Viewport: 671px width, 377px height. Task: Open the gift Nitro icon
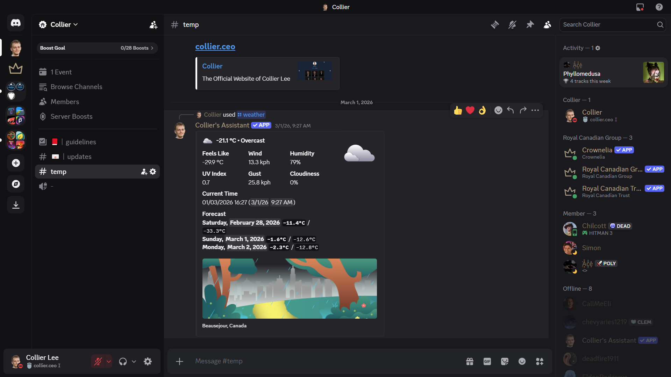(x=470, y=361)
